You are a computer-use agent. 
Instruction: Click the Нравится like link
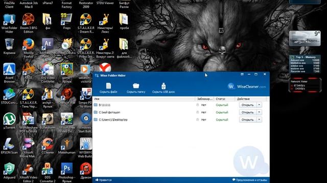pos(103,180)
